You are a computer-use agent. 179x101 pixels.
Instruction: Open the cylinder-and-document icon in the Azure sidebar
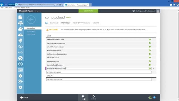pos(20,17)
